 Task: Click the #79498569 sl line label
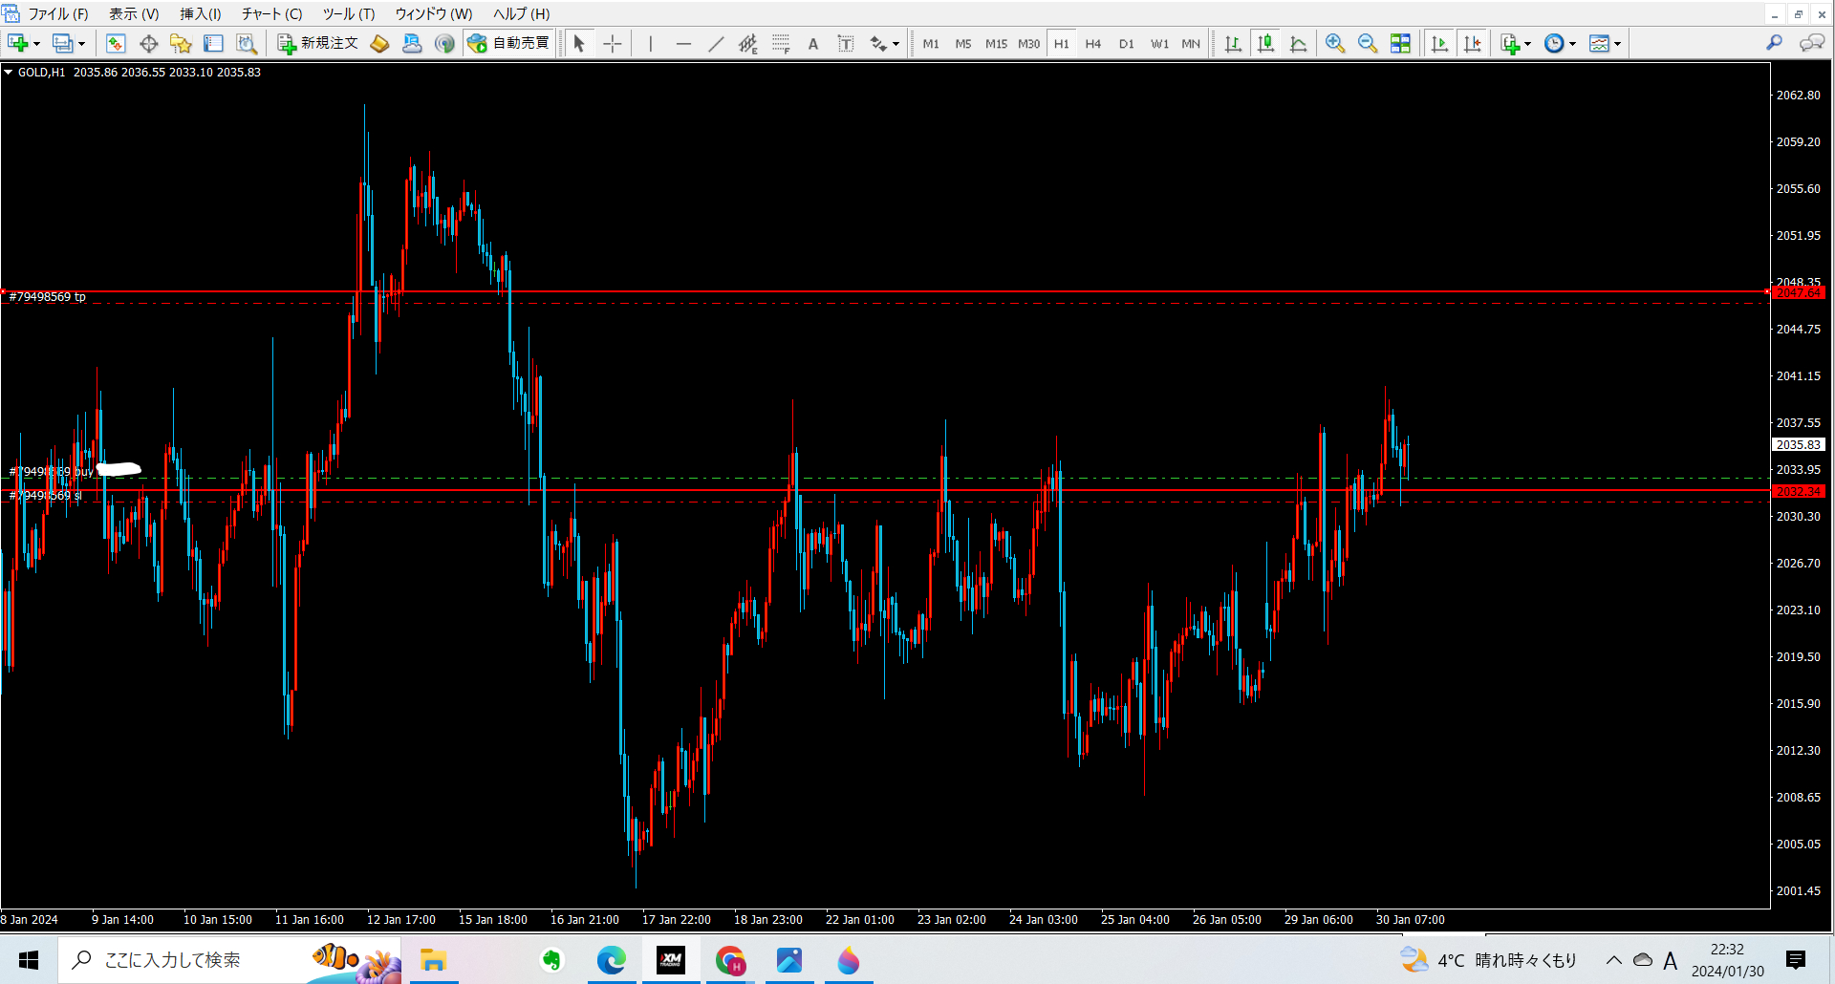pyautogui.click(x=45, y=496)
